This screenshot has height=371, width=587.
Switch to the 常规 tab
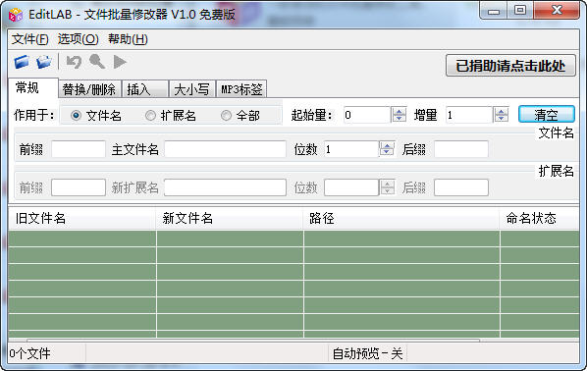(33, 88)
